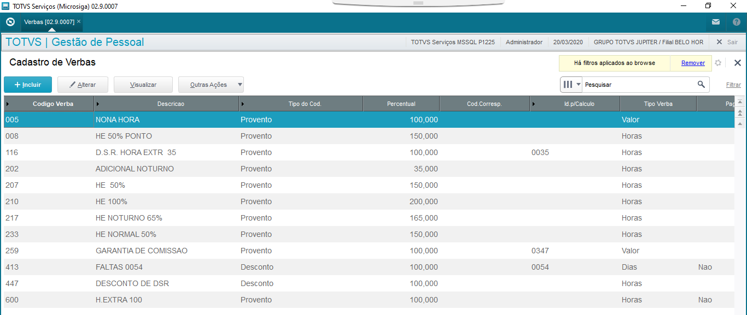Select the HE 50% PONTO row
Viewport: 747px width, 315px height.
coord(369,136)
